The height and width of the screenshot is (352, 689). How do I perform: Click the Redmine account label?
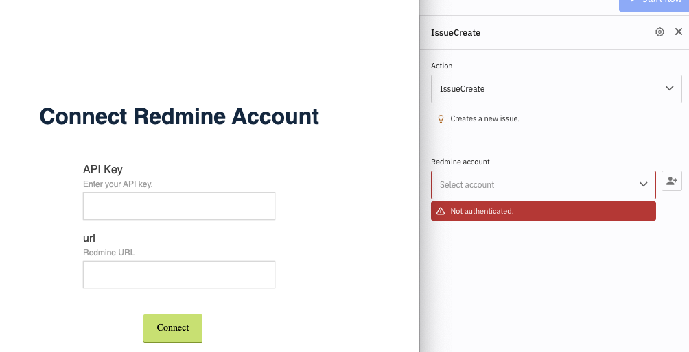tap(460, 162)
